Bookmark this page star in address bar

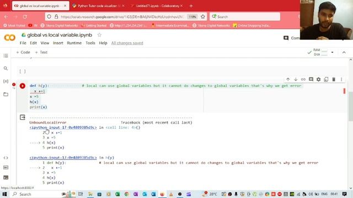(x=203, y=16)
